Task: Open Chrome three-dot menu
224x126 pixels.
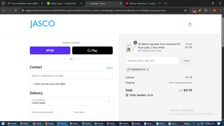Action: (x=220, y=10)
